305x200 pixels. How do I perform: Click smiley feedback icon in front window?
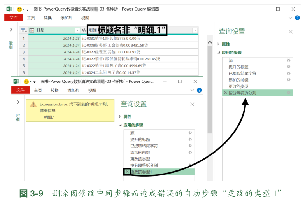pyautogui.click(x=26, y=82)
